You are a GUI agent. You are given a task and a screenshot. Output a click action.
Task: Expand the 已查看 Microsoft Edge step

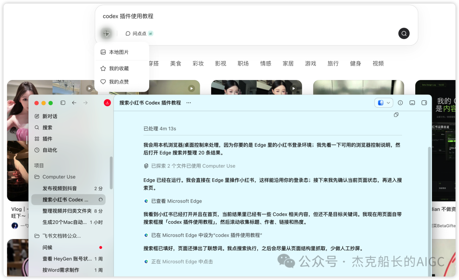[x=173, y=201]
